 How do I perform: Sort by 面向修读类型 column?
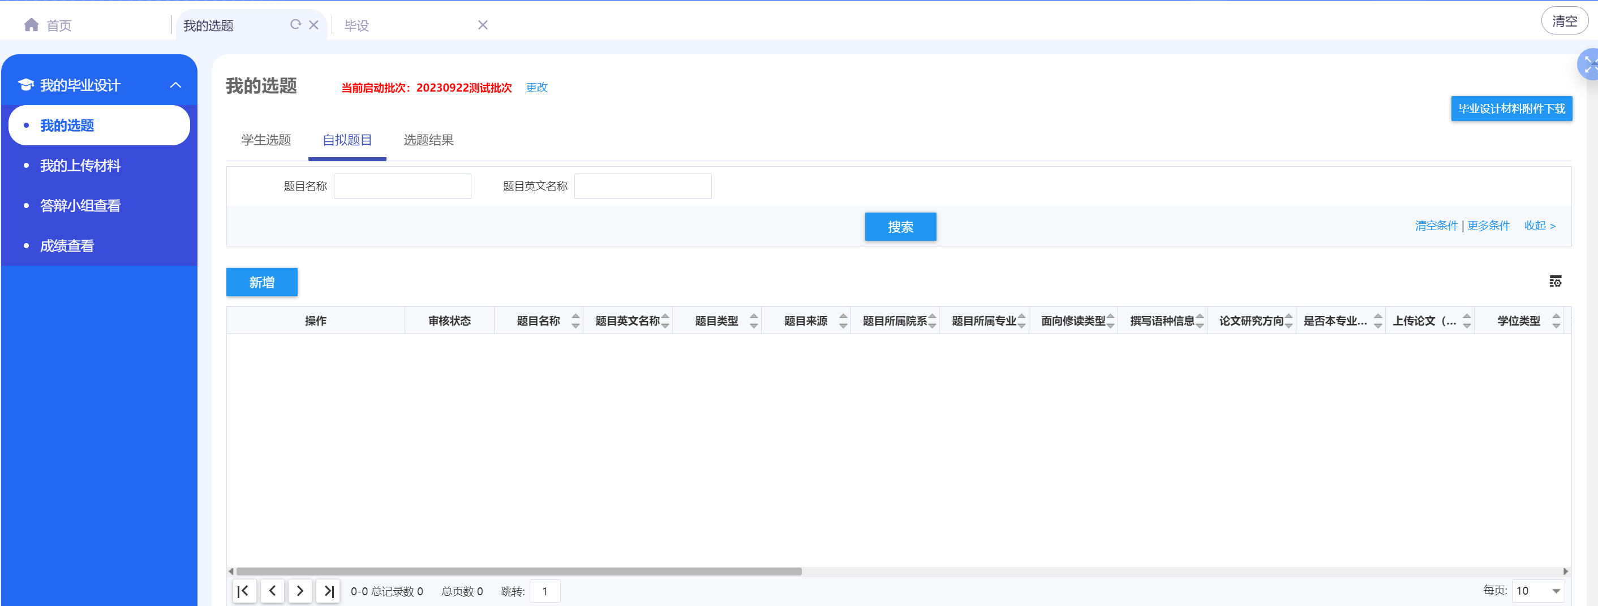(x=1110, y=321)
